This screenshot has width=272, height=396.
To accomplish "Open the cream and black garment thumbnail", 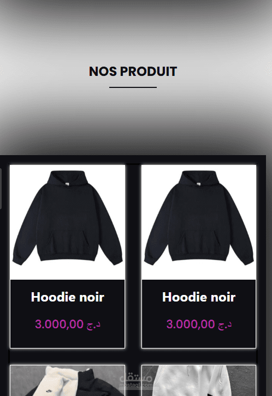I will [x=67, y=381].
